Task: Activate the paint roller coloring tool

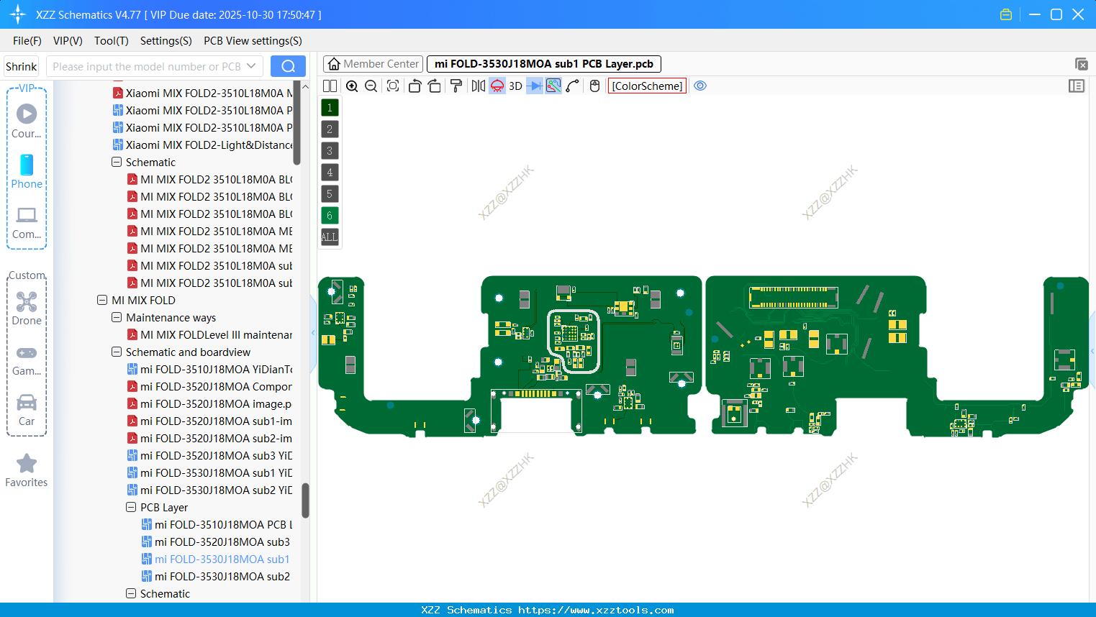Action: (x=456, y=86)
